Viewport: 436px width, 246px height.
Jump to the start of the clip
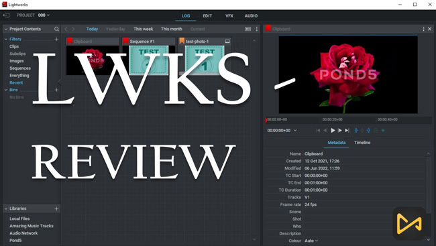(318, 130)
